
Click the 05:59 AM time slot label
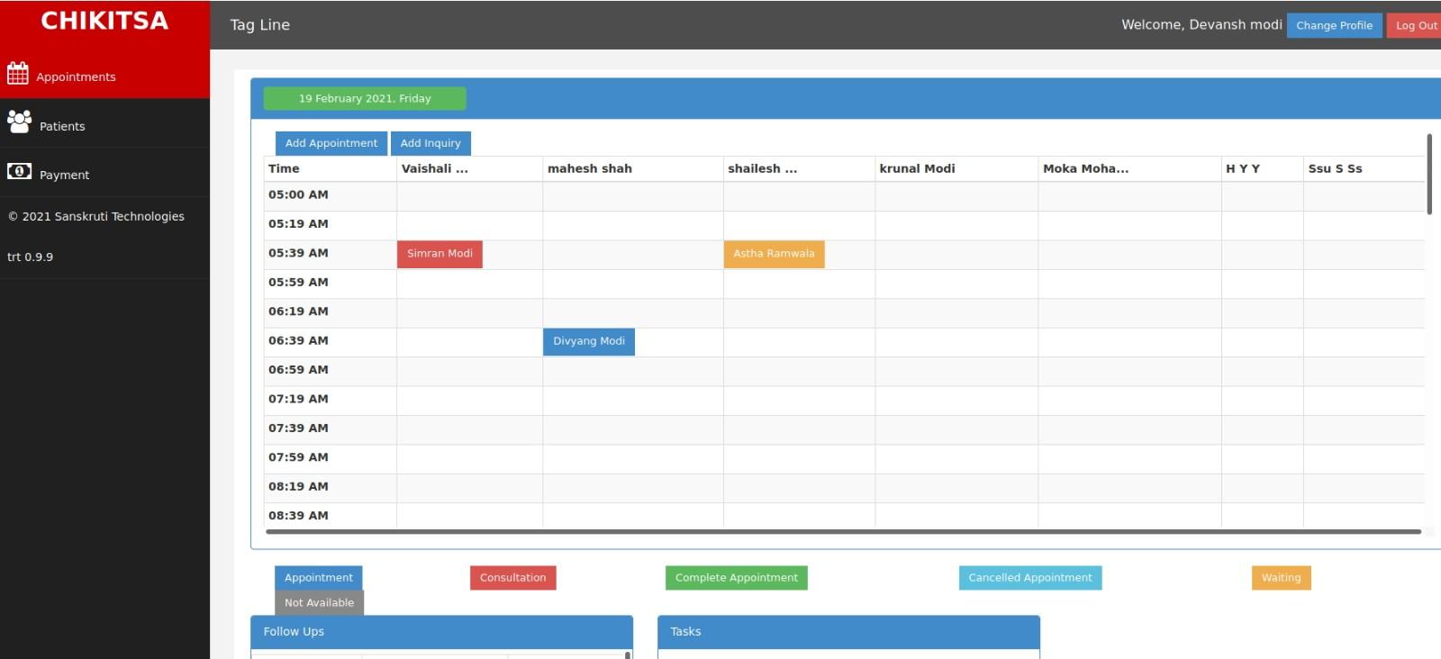click(298, 282)
